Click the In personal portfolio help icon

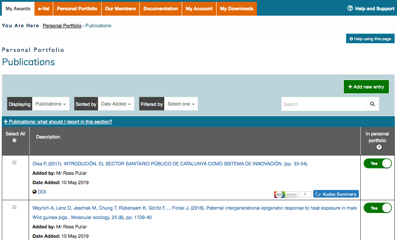pos(379,147)
